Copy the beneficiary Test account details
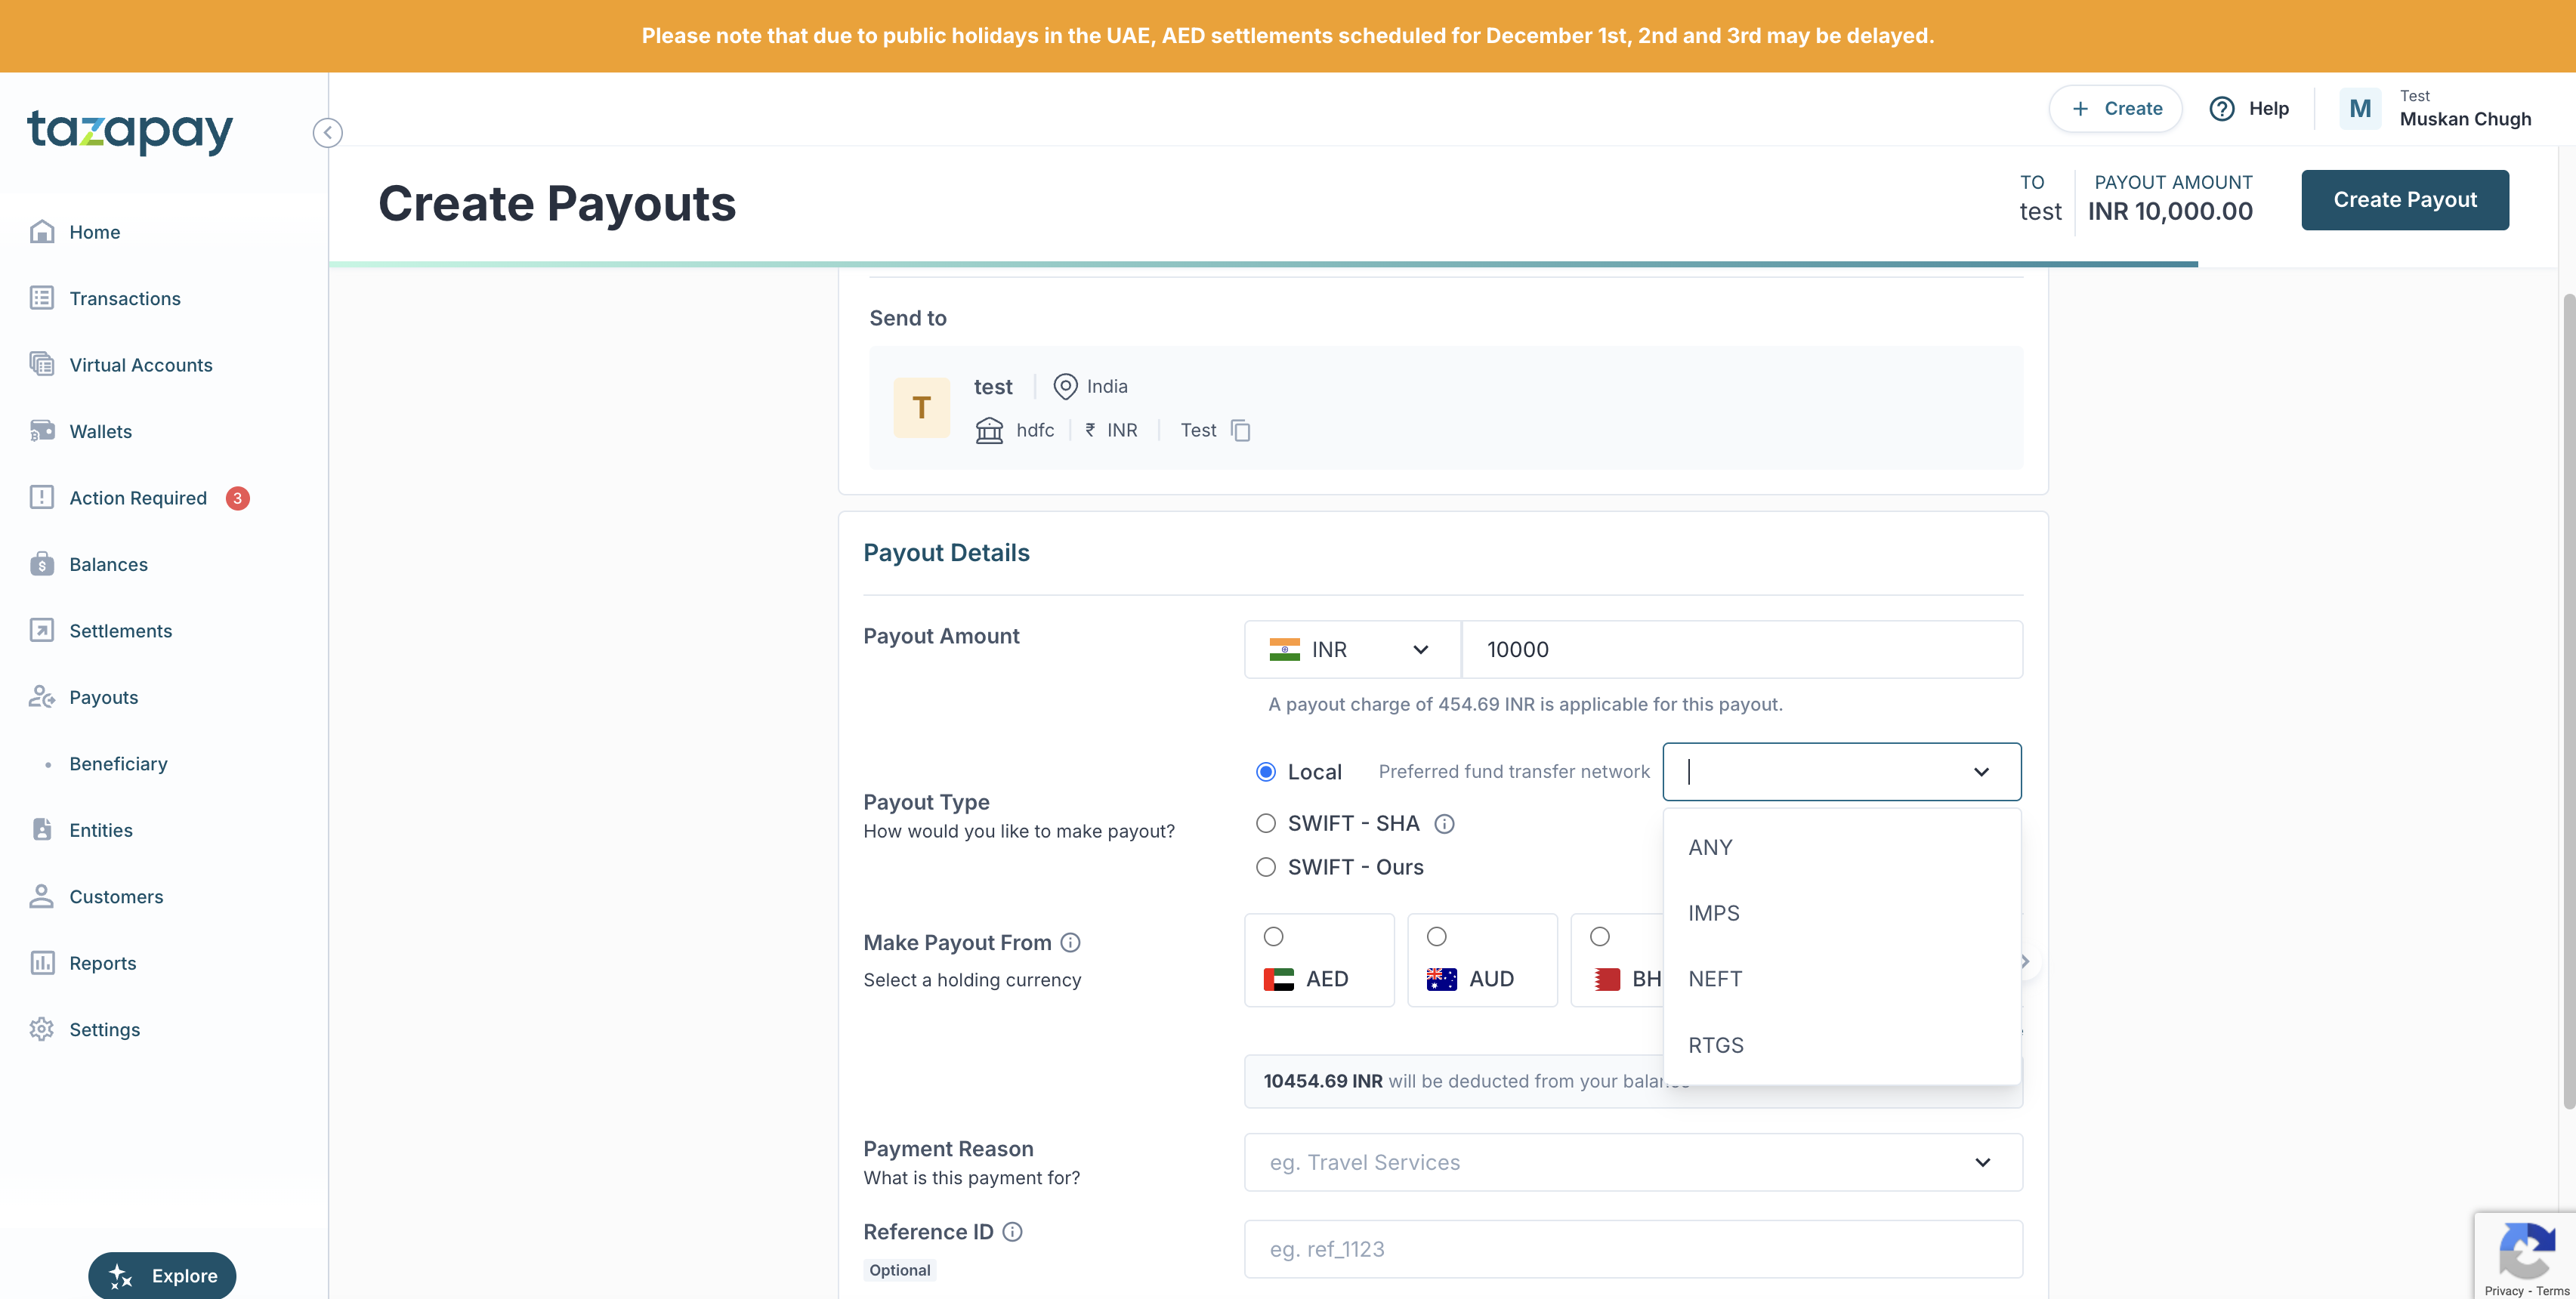 coord(1241,431)
